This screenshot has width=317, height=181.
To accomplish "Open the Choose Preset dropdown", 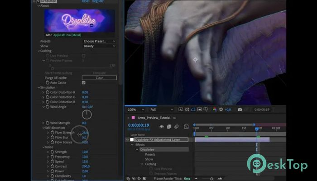I will (x=99, y=41).
